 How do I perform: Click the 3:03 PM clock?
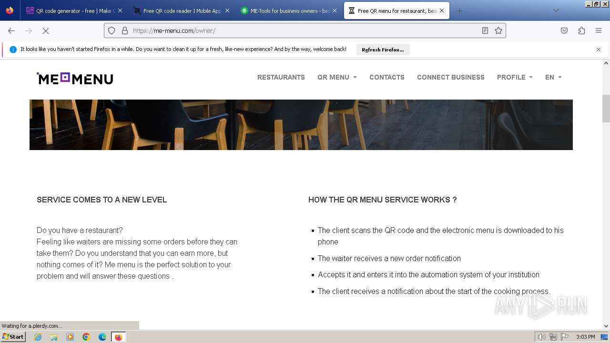coord(585,337)
